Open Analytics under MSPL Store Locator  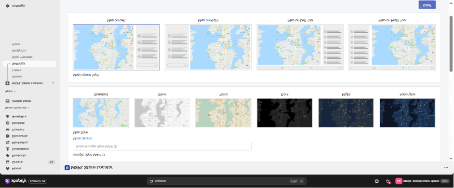pos(19,51)
